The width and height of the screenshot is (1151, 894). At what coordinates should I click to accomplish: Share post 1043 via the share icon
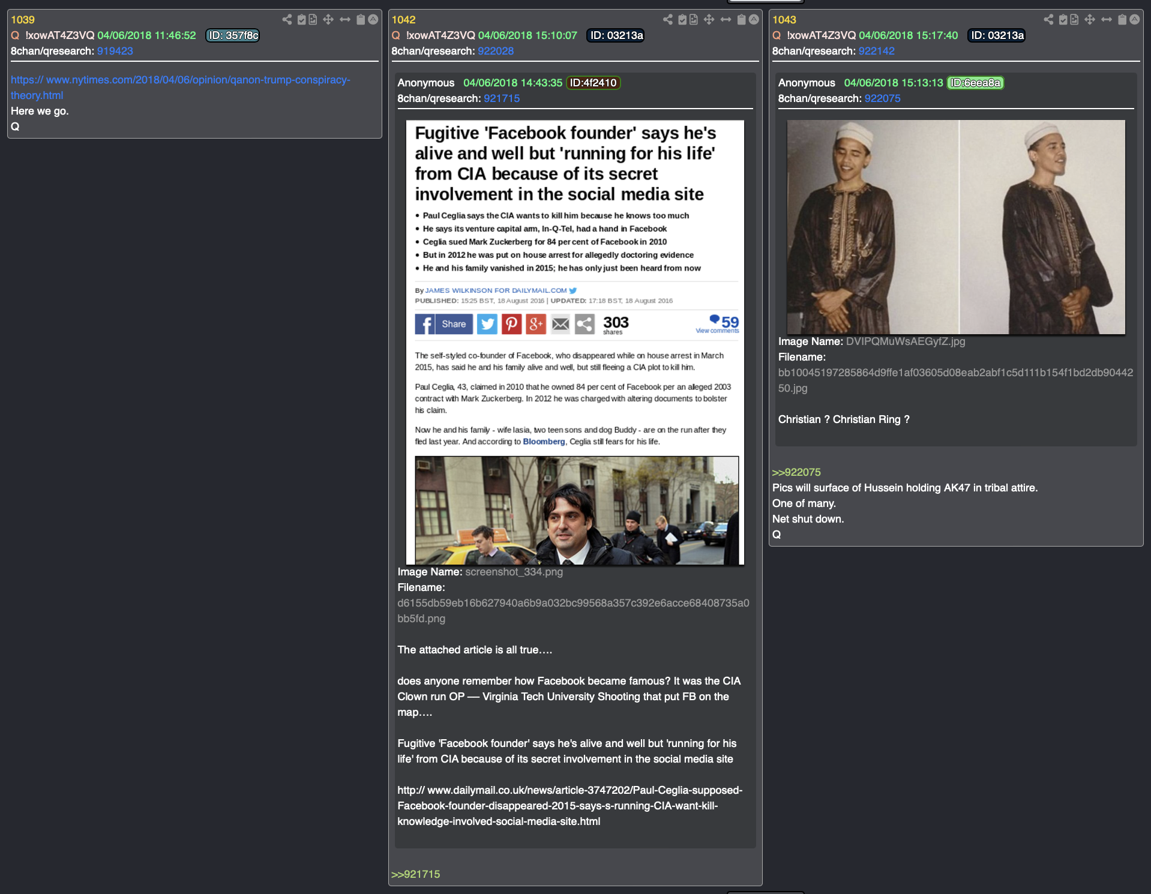1048,20
